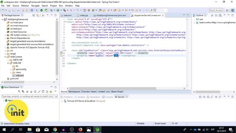The height and width of the screenshot is (133, 236).
Task: Open File Explorer from the taskbar
Action: (29, 130)
